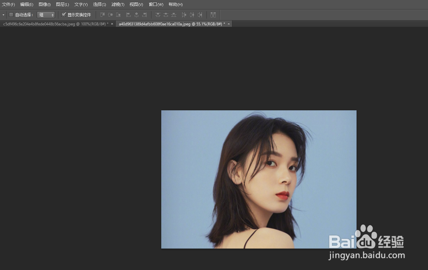Image resolution: width=428 pixels, height=270 pixels.
Task: Click the align bottom edges icon
Action: tap(118, 15)
